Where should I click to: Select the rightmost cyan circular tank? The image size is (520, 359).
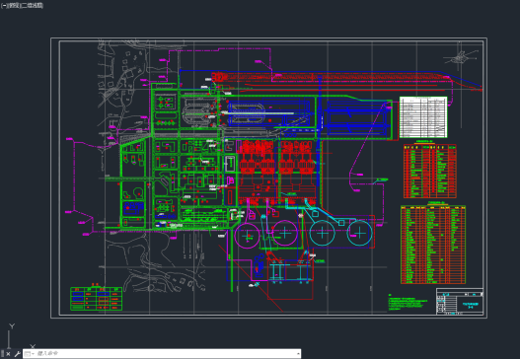pos(360,234)
